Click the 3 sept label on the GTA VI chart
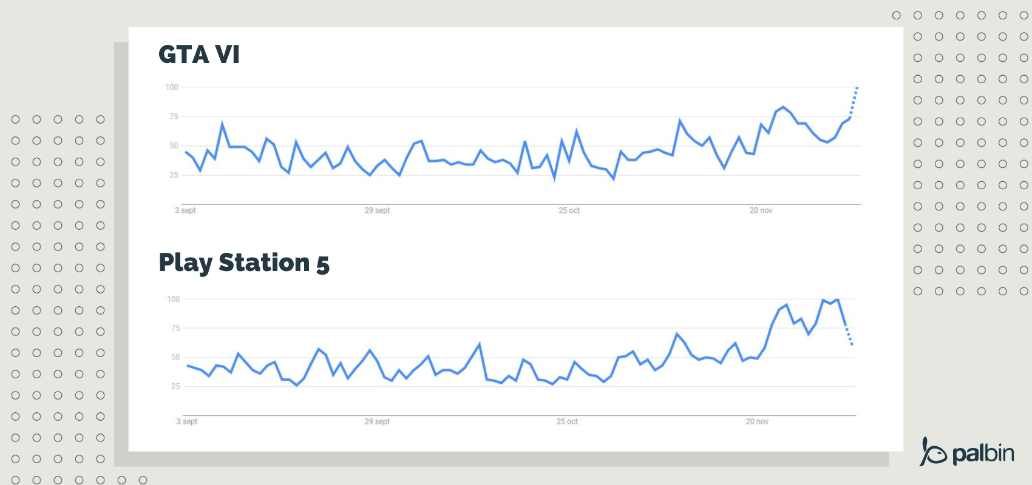Screen dimensions: 1032x485 click(186, 210)
